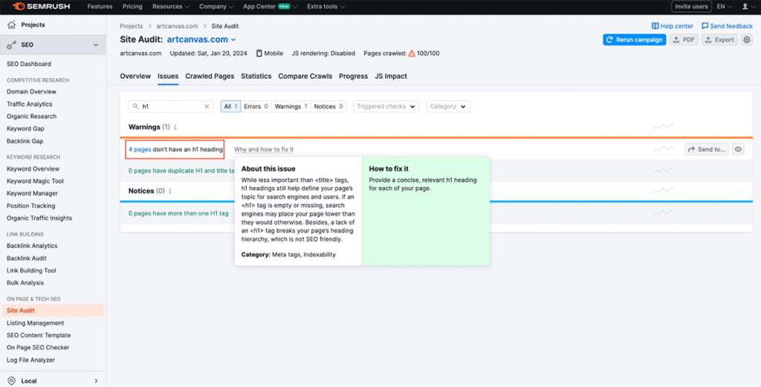This screenshot has width=761, height=387.
Task: Switch to the Progress tab
Action: tap(353, 77)
